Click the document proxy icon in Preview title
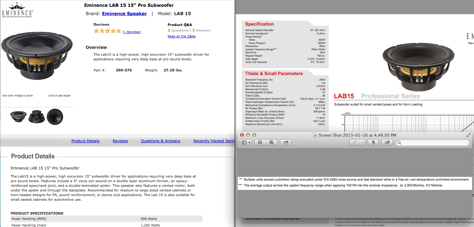The width and height of the screenshot is (474, 227). point(315,135)
